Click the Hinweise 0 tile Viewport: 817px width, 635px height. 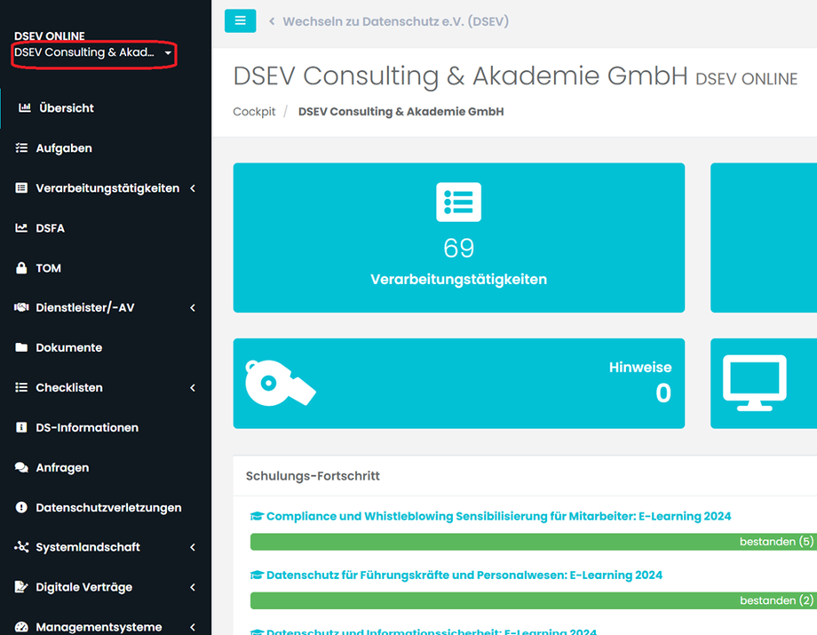coord(459,384)
